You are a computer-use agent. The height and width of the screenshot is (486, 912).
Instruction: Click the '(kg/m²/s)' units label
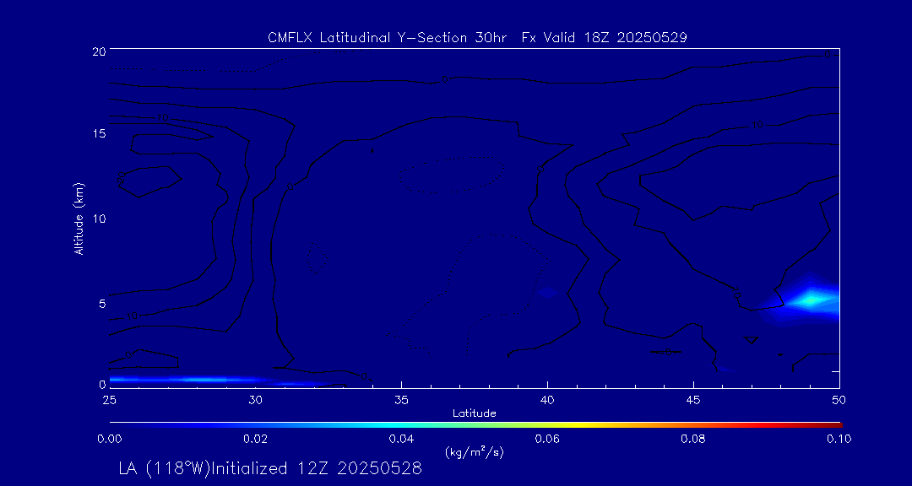(x=474, y=452)
